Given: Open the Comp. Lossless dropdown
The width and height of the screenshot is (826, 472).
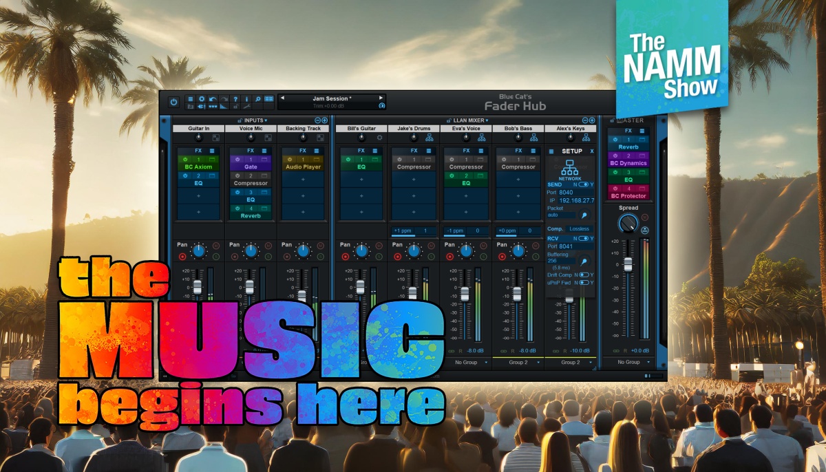Looking at the screenshot, I should 580,228.
